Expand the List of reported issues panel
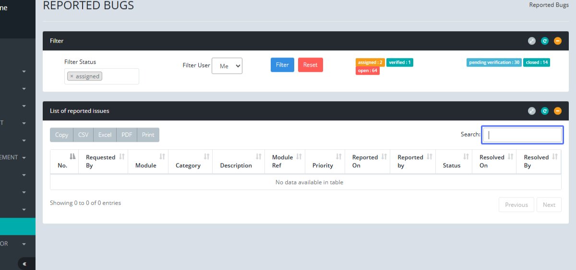 (531, 111)
